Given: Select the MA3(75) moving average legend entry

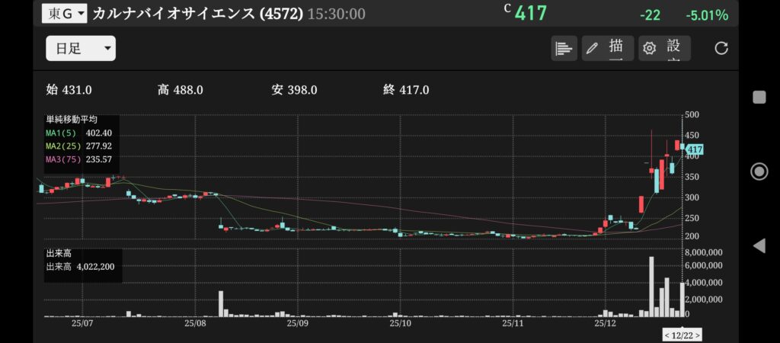Looking at the screenshot, I should [x=78, y=159].
